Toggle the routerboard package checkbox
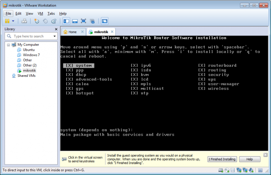The image size is (271, 175). (202, 65)
